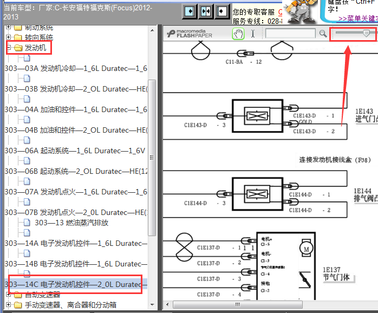The image size is (378, 313).
Task: Open the 菜单关键字 link
Action: tap(358, 18)
